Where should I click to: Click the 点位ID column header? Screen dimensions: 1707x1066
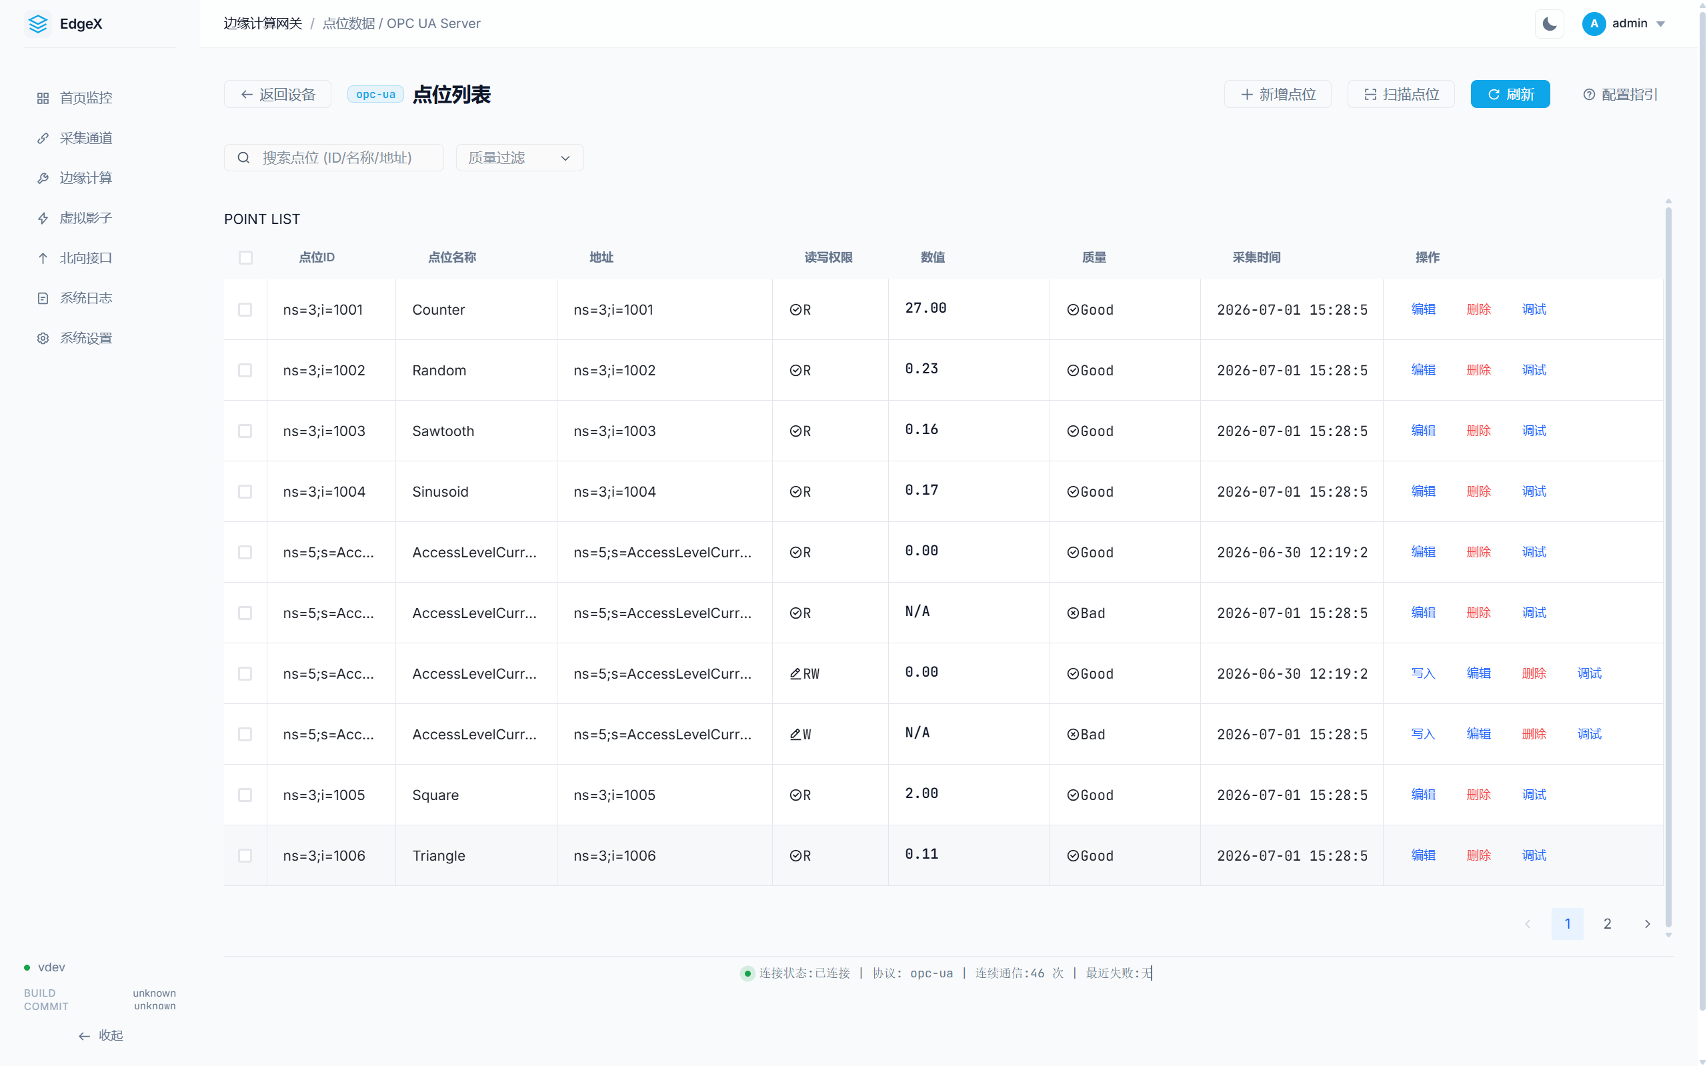click(x=317, y=257)
